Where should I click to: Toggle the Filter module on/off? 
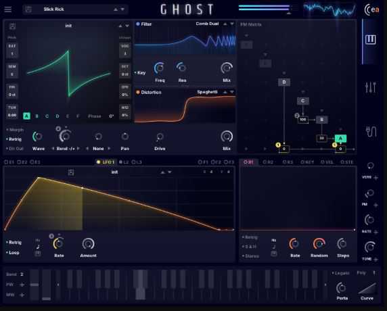138,24
